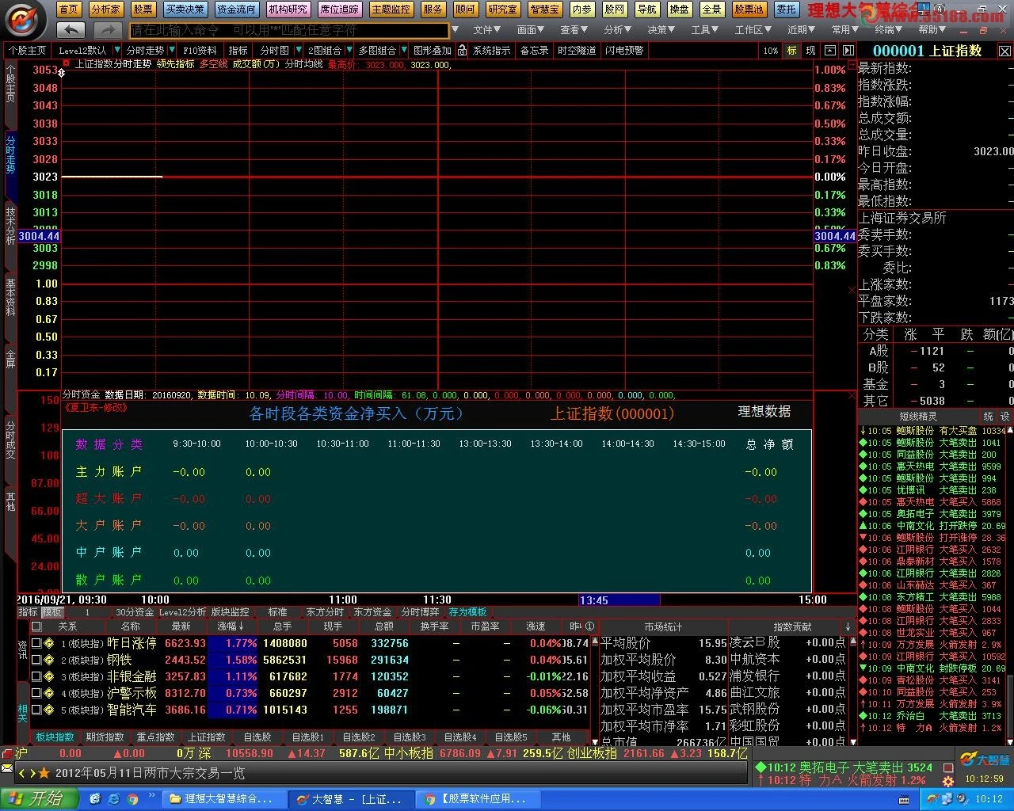This screenshot has width=1014, height=811.
Task: Click the red icon before 沪 in ticker
Action: (x=7, y=753)
